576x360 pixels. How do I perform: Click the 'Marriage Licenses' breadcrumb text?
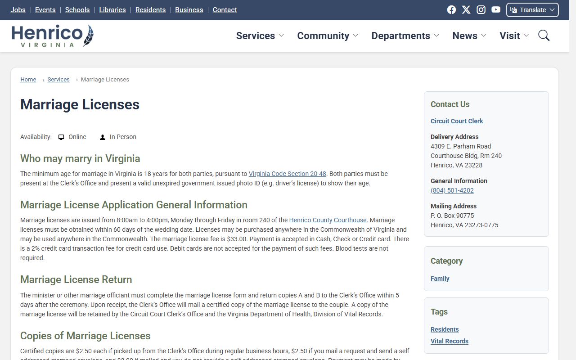click(105, 80)
